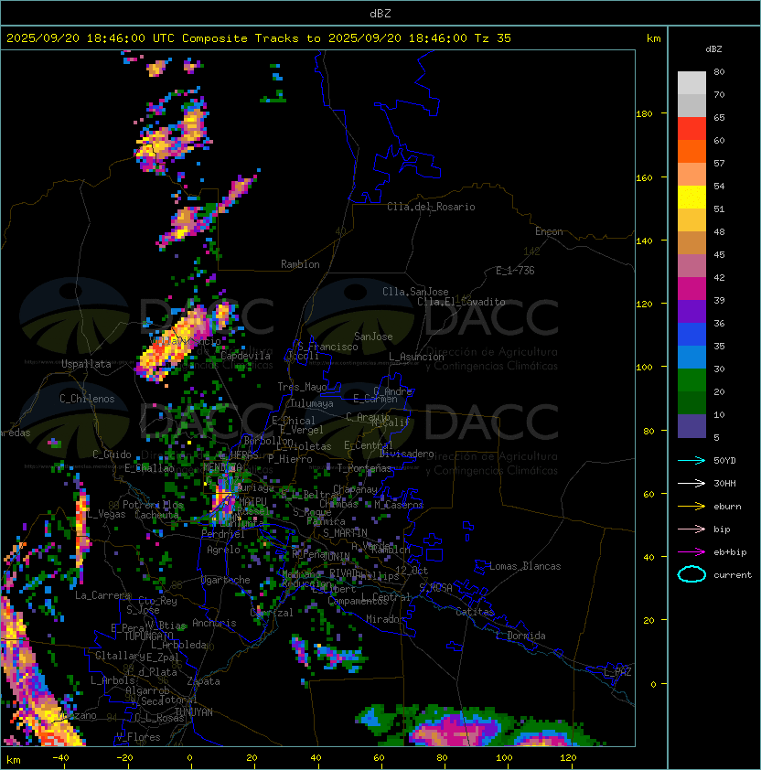Click the '160' y-axis tick label
The width and height of the screenshot is (761, 770).
point(644,177)
